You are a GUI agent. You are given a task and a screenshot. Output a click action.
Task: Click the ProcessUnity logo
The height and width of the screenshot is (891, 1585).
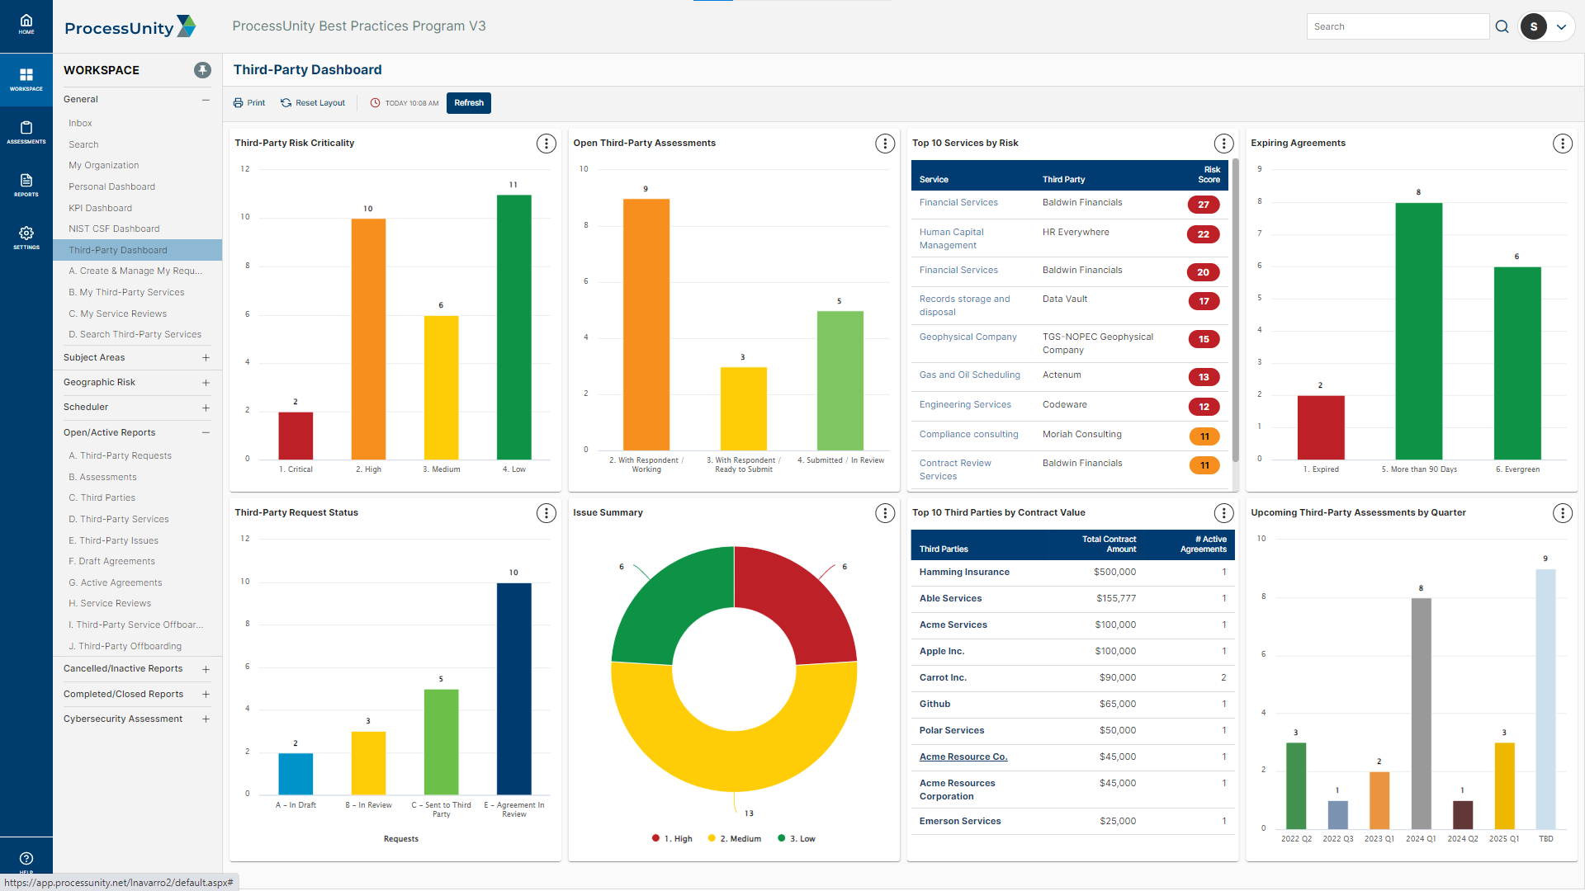pyautogui.click(x=130, y=27)
